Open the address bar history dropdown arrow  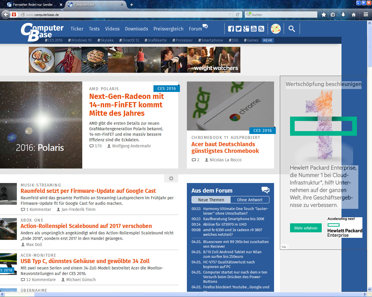[230, 15]
